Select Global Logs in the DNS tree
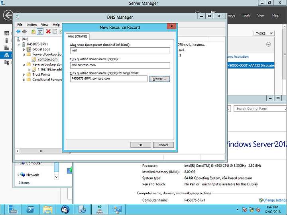The image size is (287, 215). (41, 49)
